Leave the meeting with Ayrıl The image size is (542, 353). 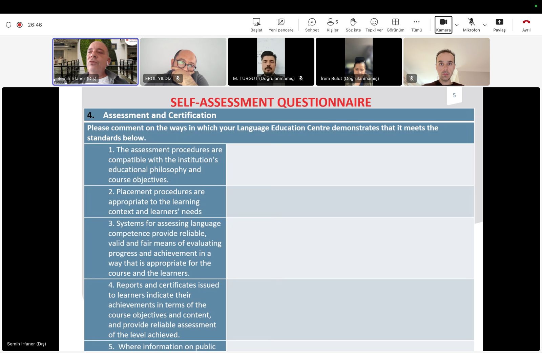pos(526,25)
